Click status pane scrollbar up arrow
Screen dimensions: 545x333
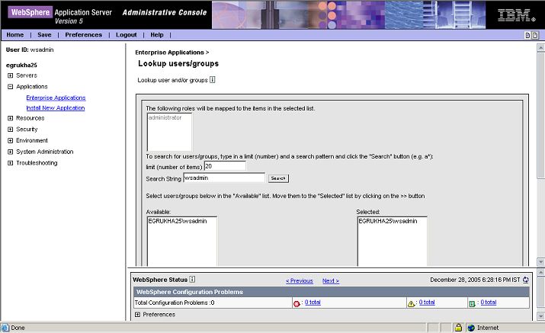point(540,272)
